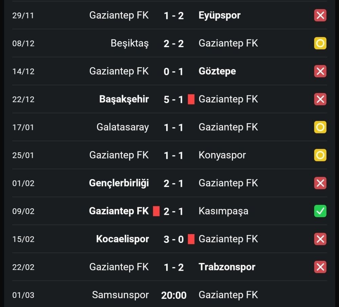Viewport: 339px width, 307px height.
Task: Click draw icon on Galatasaray match row
Action: click(320, 127)
